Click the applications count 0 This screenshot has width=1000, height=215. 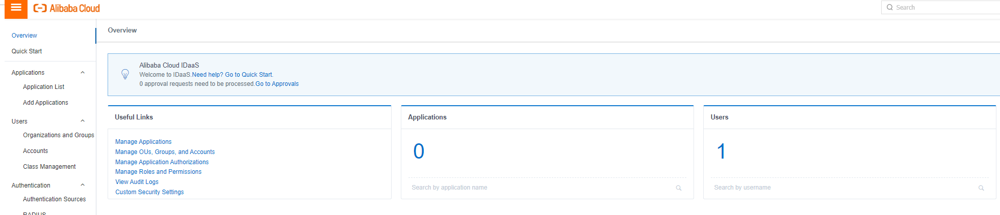[419, 151]
